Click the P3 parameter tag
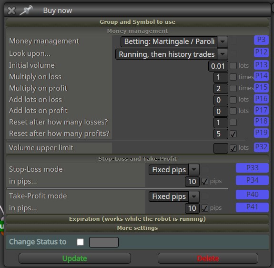 [x=261, y=40]
